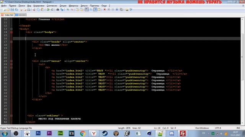
Task: Collapse the body fold marker on line 13
Action: (x=11, y=29)
